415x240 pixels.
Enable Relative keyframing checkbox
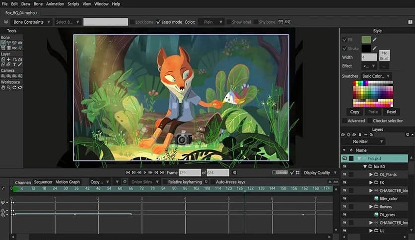(x=165, y=182)
